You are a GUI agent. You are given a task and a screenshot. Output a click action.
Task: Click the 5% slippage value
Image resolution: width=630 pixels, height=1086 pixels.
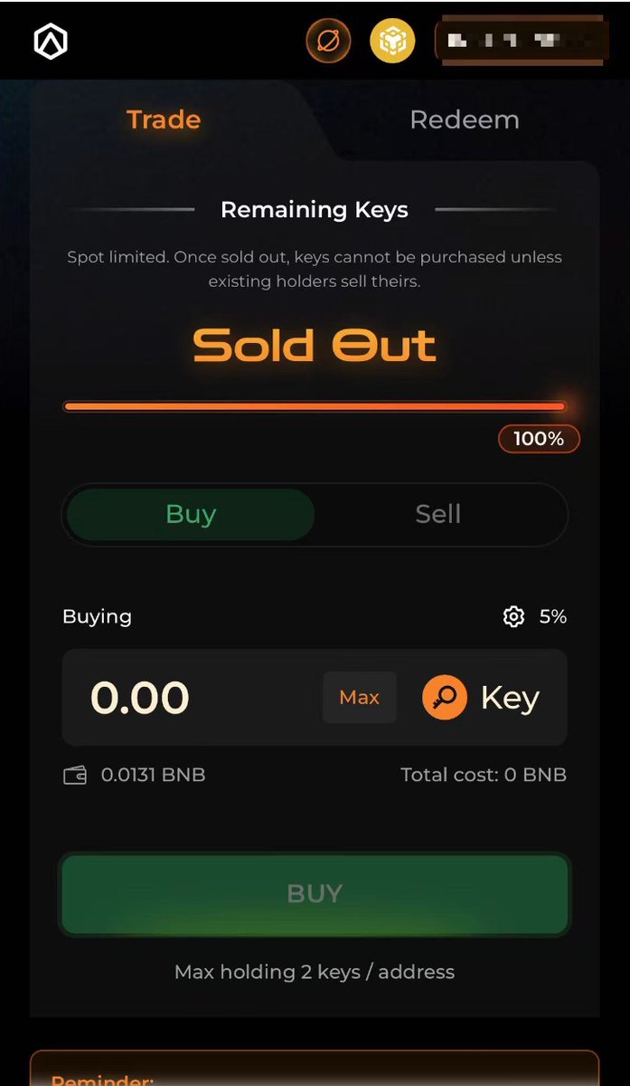tap(553, 617)
